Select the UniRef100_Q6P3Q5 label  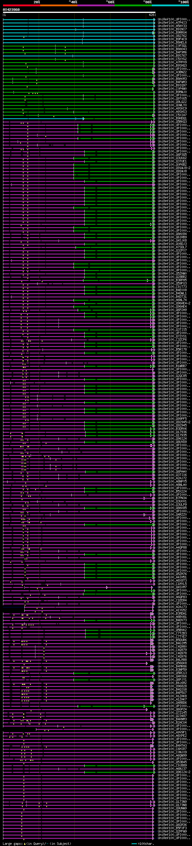[x=172, y=155]
